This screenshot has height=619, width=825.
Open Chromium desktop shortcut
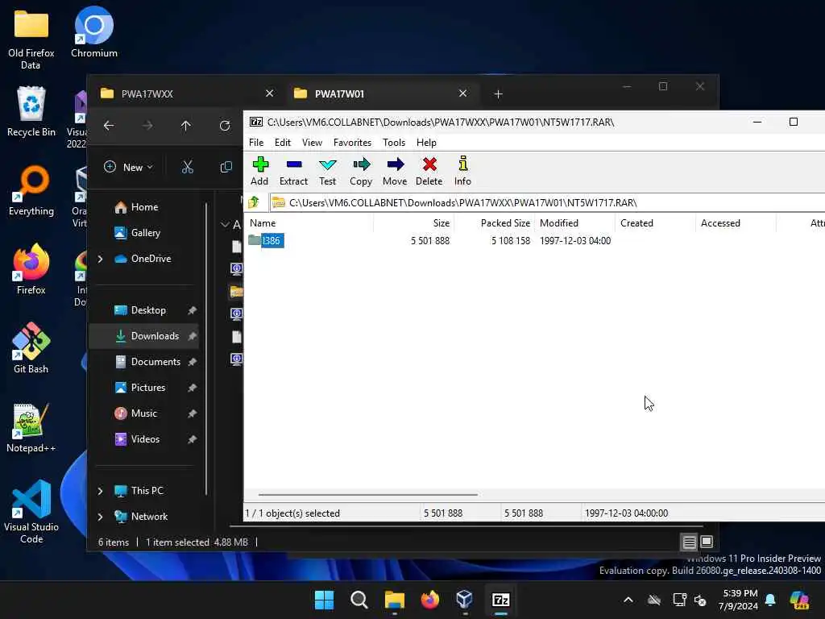pos(94,31)
